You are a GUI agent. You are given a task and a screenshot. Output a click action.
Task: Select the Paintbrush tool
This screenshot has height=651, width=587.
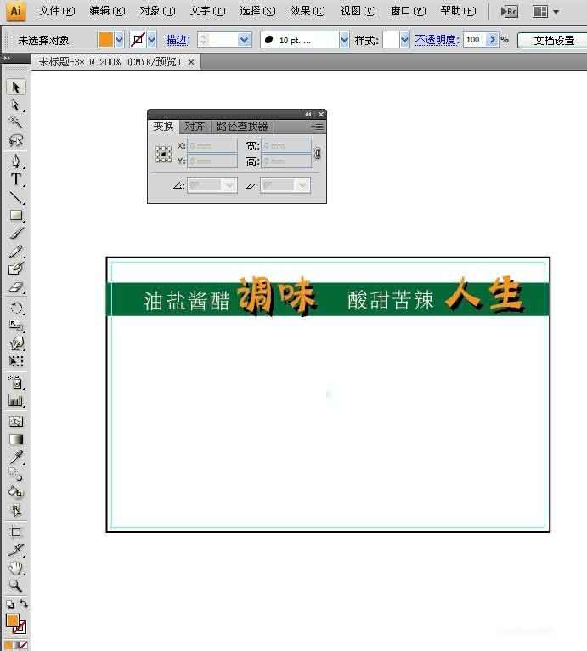[x=16, y=233]
